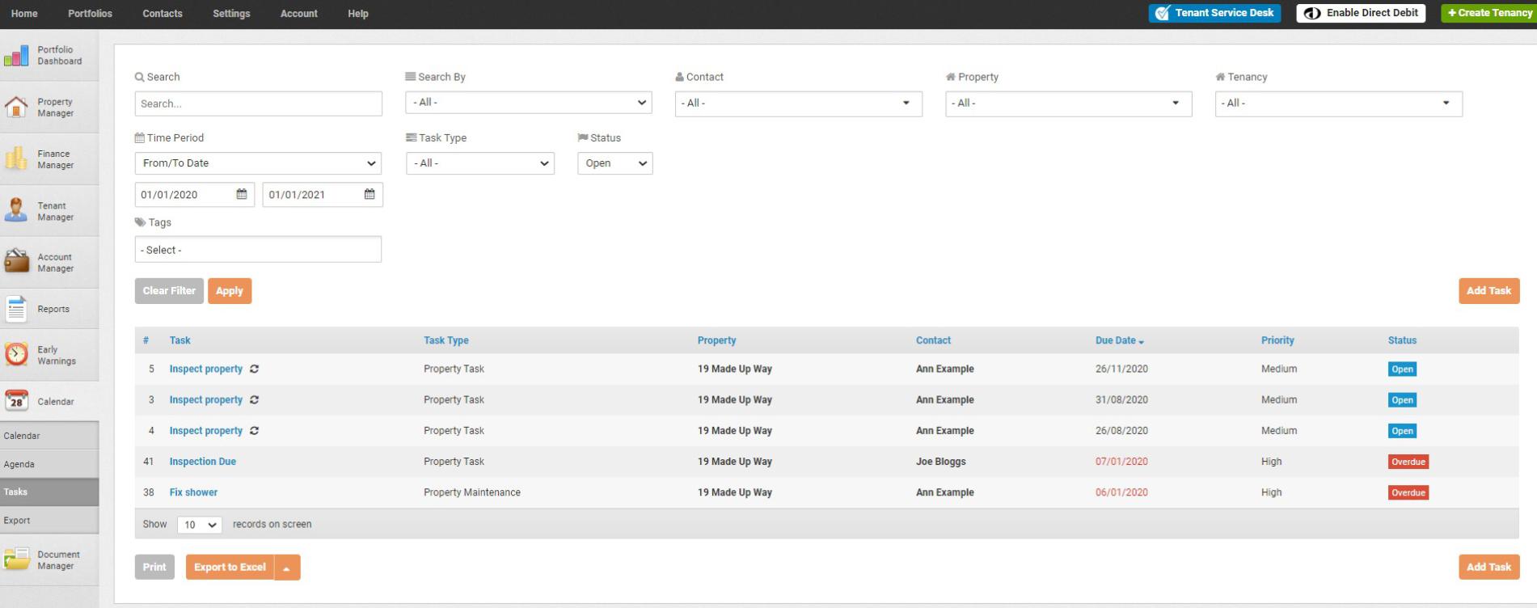Open Account Manager briefcase icon
Screen dimensions: 1537x608
[x=16, y=263]
